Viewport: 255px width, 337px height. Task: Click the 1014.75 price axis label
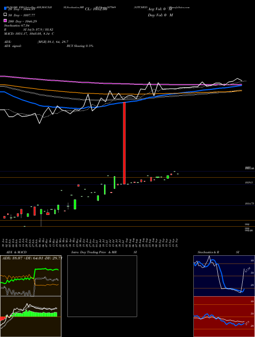(x=249, y=203)
